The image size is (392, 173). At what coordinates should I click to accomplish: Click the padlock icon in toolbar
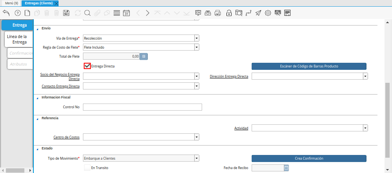coord(228,13)
